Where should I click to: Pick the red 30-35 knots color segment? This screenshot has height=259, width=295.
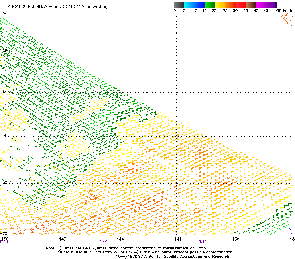point(241,5)
